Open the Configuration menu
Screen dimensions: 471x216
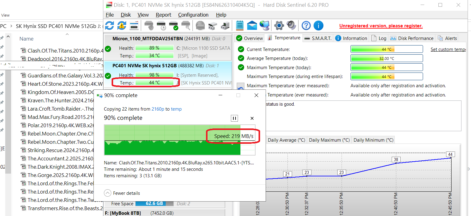pyautogui.click(x=193, y=15)
